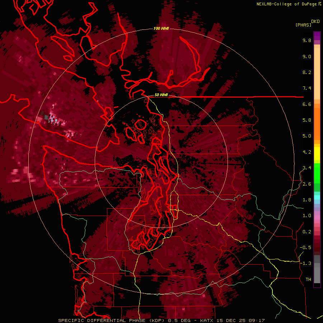This screenshot has width=323, height=323.
Task: Click the Specific Differential Phase (KDP) title text
Action: [x=112, y=320]
